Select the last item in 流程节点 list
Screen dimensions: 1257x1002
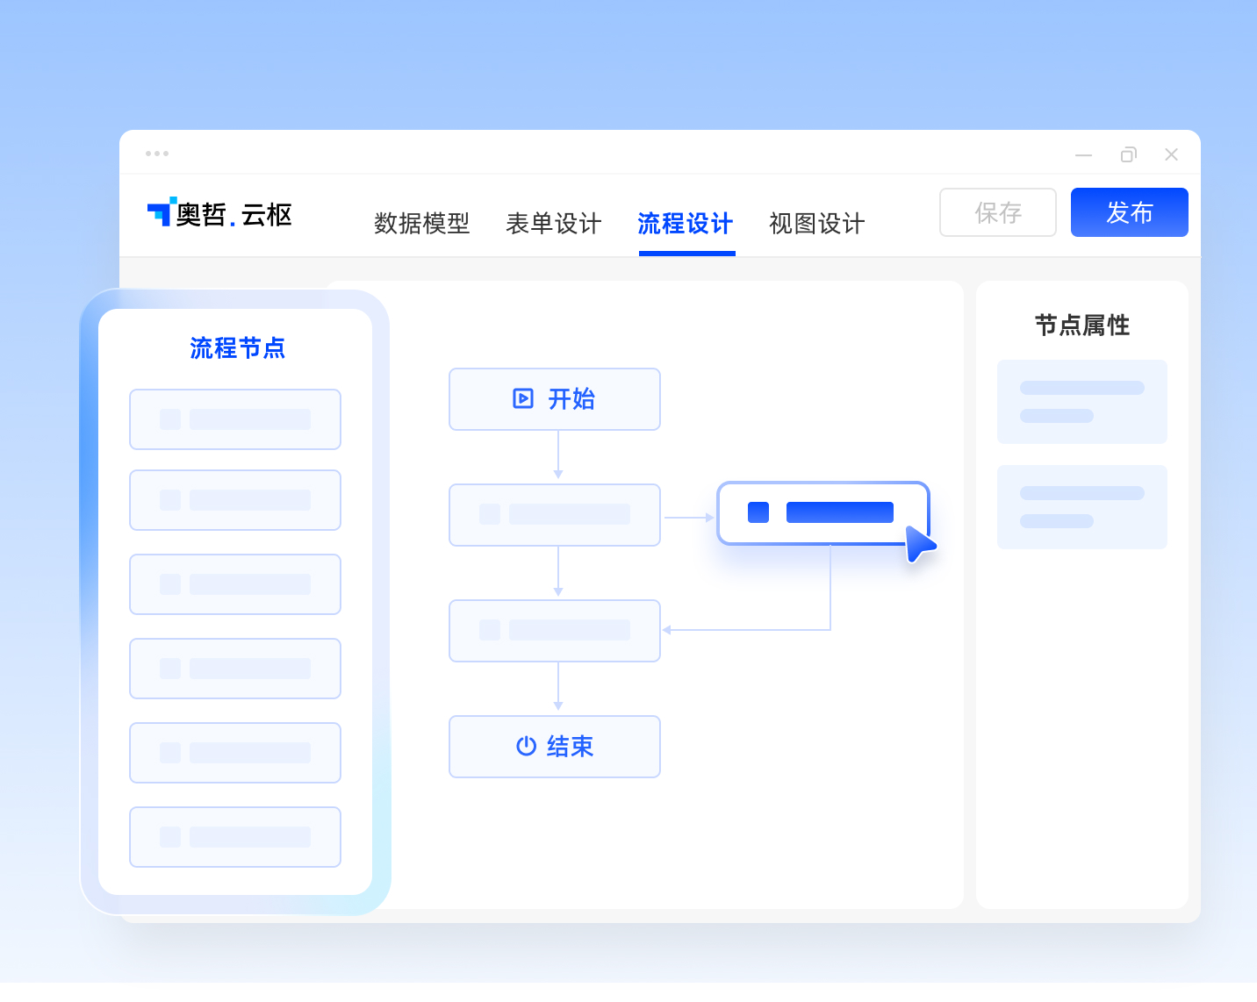235,837
